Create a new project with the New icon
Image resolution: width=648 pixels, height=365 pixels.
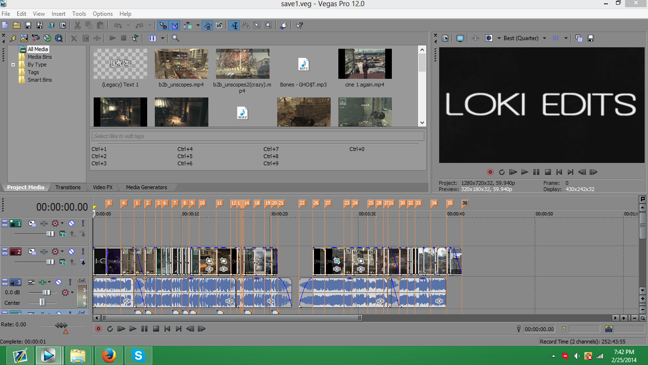click(5, 25)
